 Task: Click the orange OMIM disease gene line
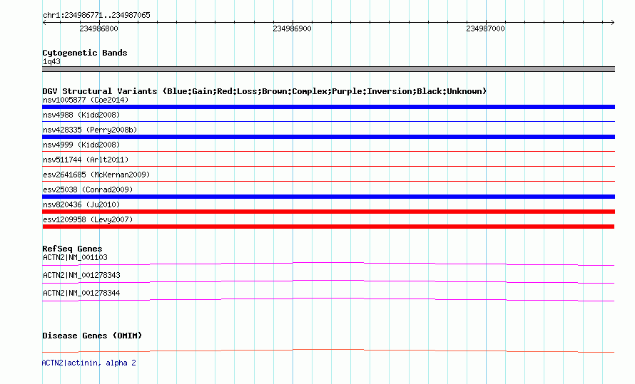(x=328, y=351)
